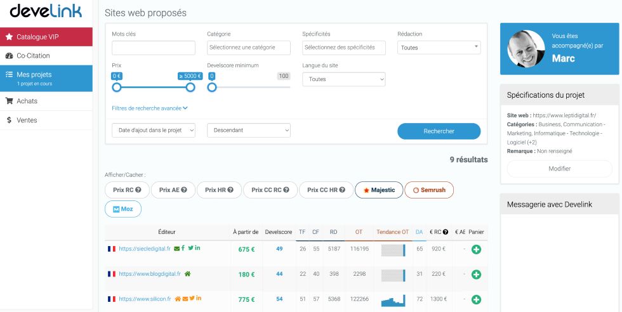Expand Filtres de recherche avancée

pos(150,108)
